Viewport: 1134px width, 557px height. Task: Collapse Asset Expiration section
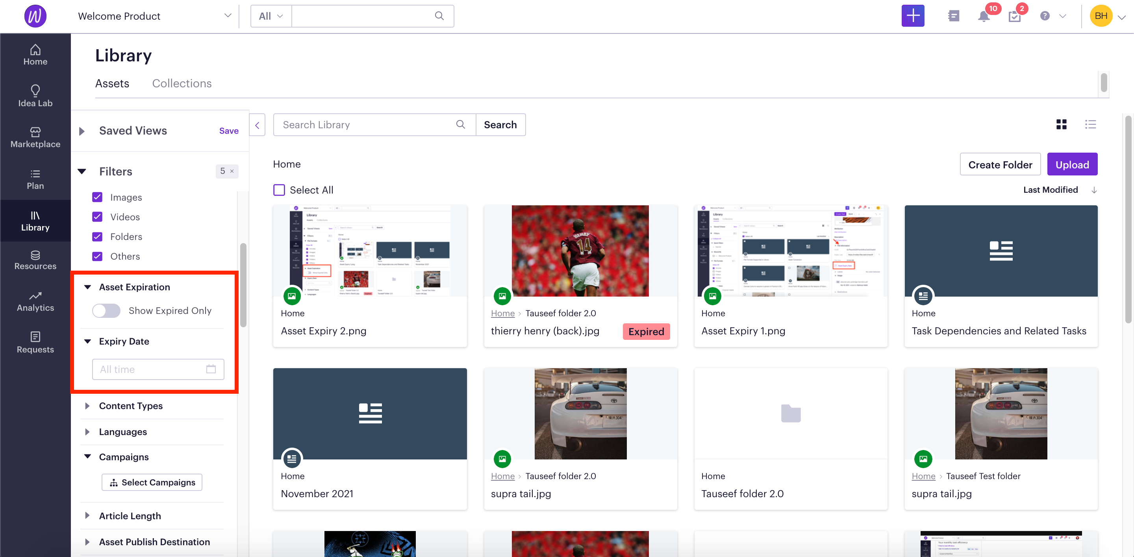(x=87, y=287)
